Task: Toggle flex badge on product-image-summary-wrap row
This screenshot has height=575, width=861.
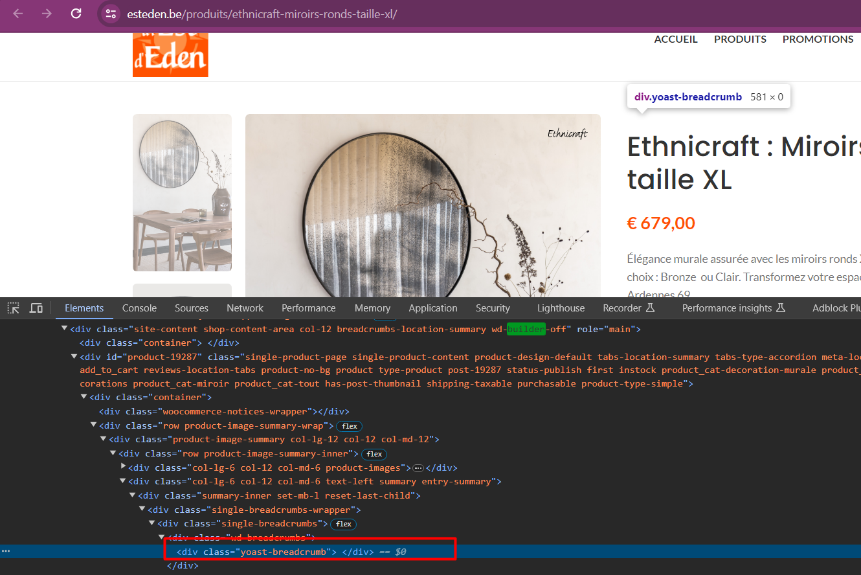Action: coord(350,426)
